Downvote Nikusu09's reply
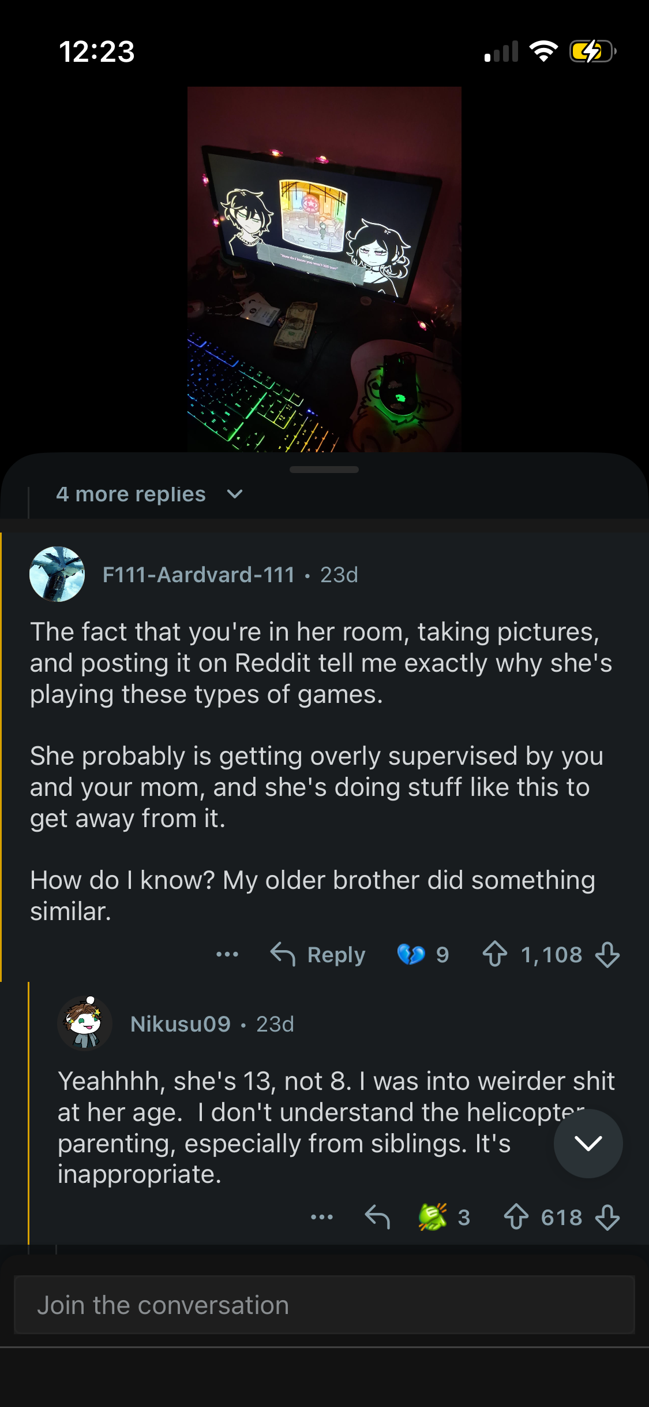The width and height of the screenshot is (649, 1407). (607, 1217)
